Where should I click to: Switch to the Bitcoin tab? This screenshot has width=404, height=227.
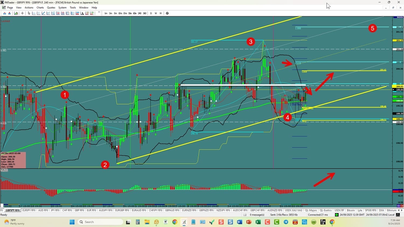tap(351, 210)
